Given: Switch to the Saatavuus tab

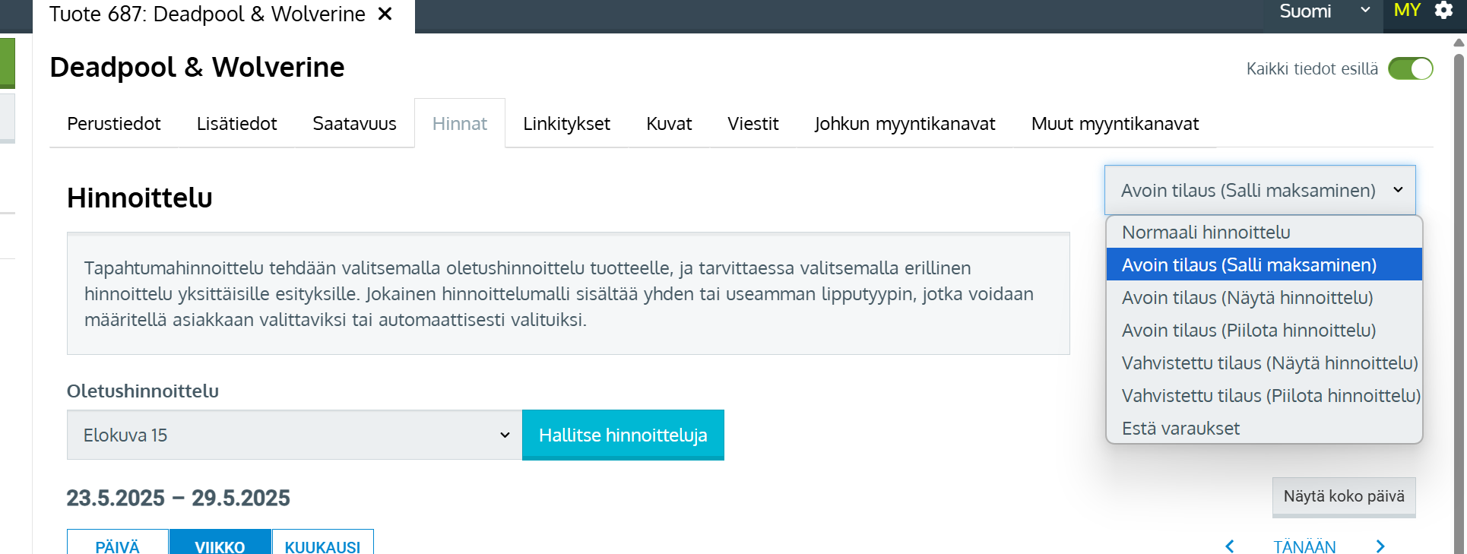Looking at the screenshot, I should (x=354, y=124).
